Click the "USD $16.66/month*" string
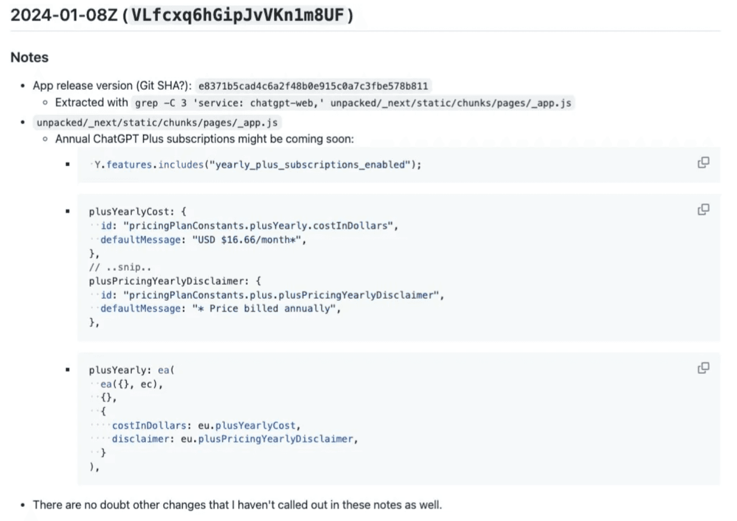This screenshot has width=737, height=521. click(249, 240)
